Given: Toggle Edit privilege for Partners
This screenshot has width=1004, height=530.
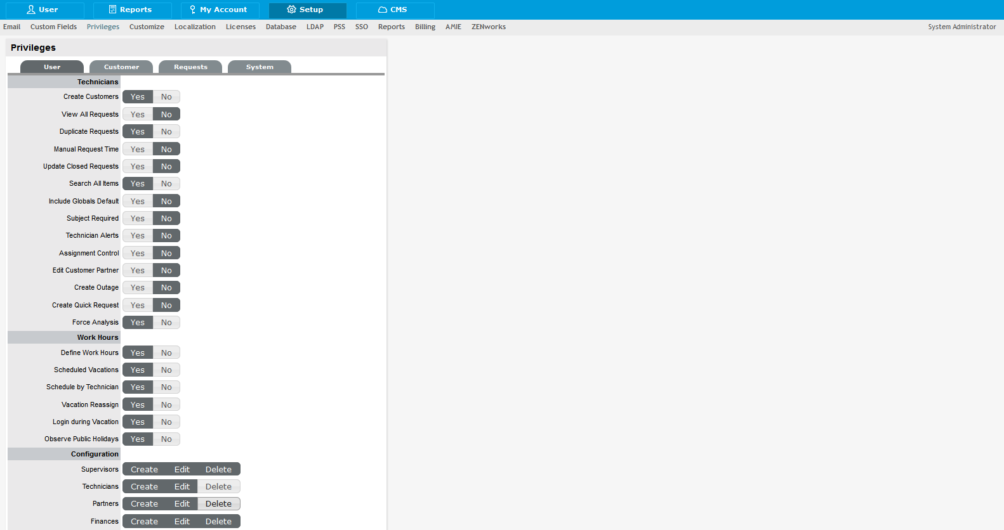Looking at the screenshot, I should click(x=182, y=504).
